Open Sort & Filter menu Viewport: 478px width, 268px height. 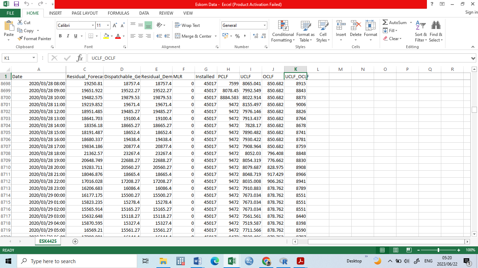(421, 31)
